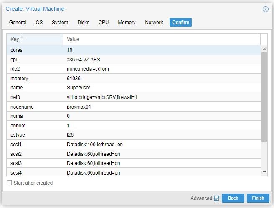Click the Value column header

pyautogui.click(x=161, y=39)
